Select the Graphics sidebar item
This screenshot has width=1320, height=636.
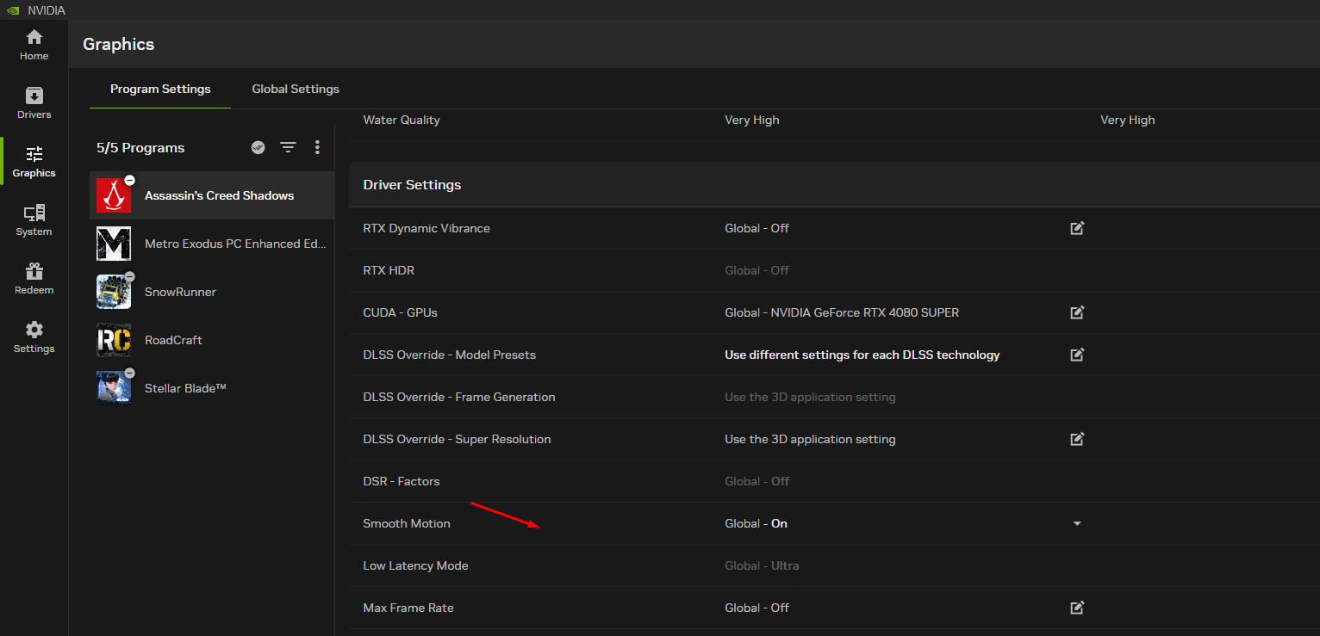click(x=34, y=162)
